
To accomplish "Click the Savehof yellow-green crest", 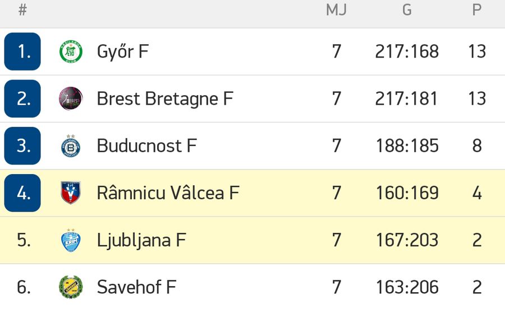I will click(x=71, y=287).
